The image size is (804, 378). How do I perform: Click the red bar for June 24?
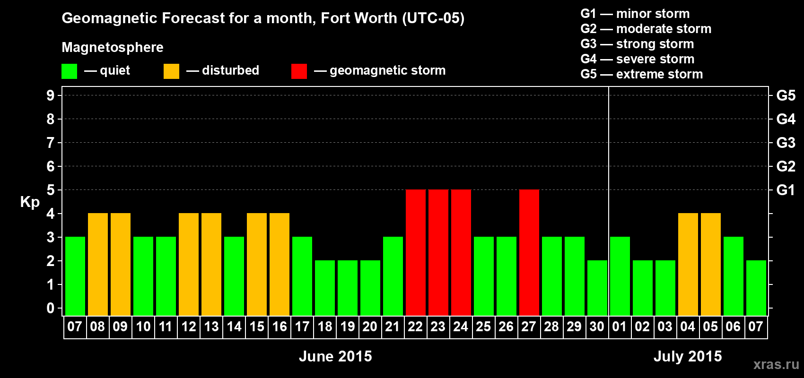461,253
